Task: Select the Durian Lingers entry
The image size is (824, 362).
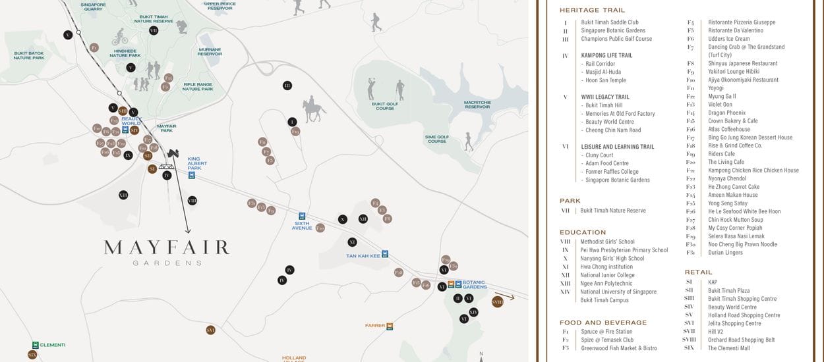Action: click(726, 253)
